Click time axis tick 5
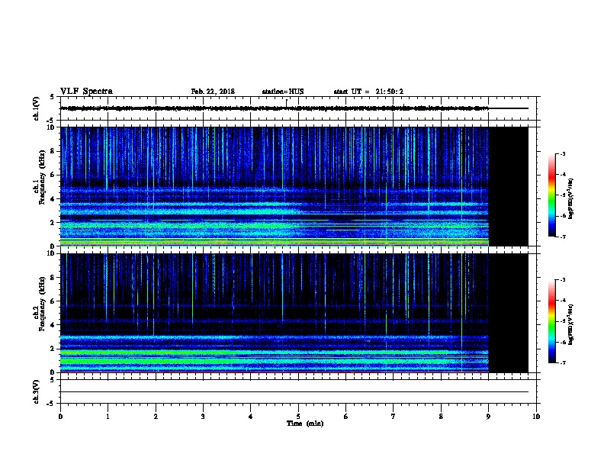 click(x=298, y=417)
